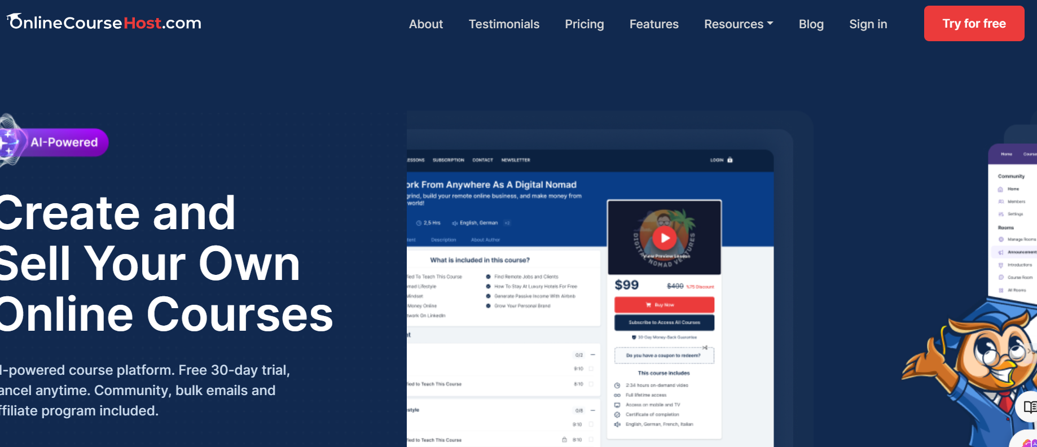Click the OnlineCourseHost.com logo

pyautogui.click(x=104, y=23)
